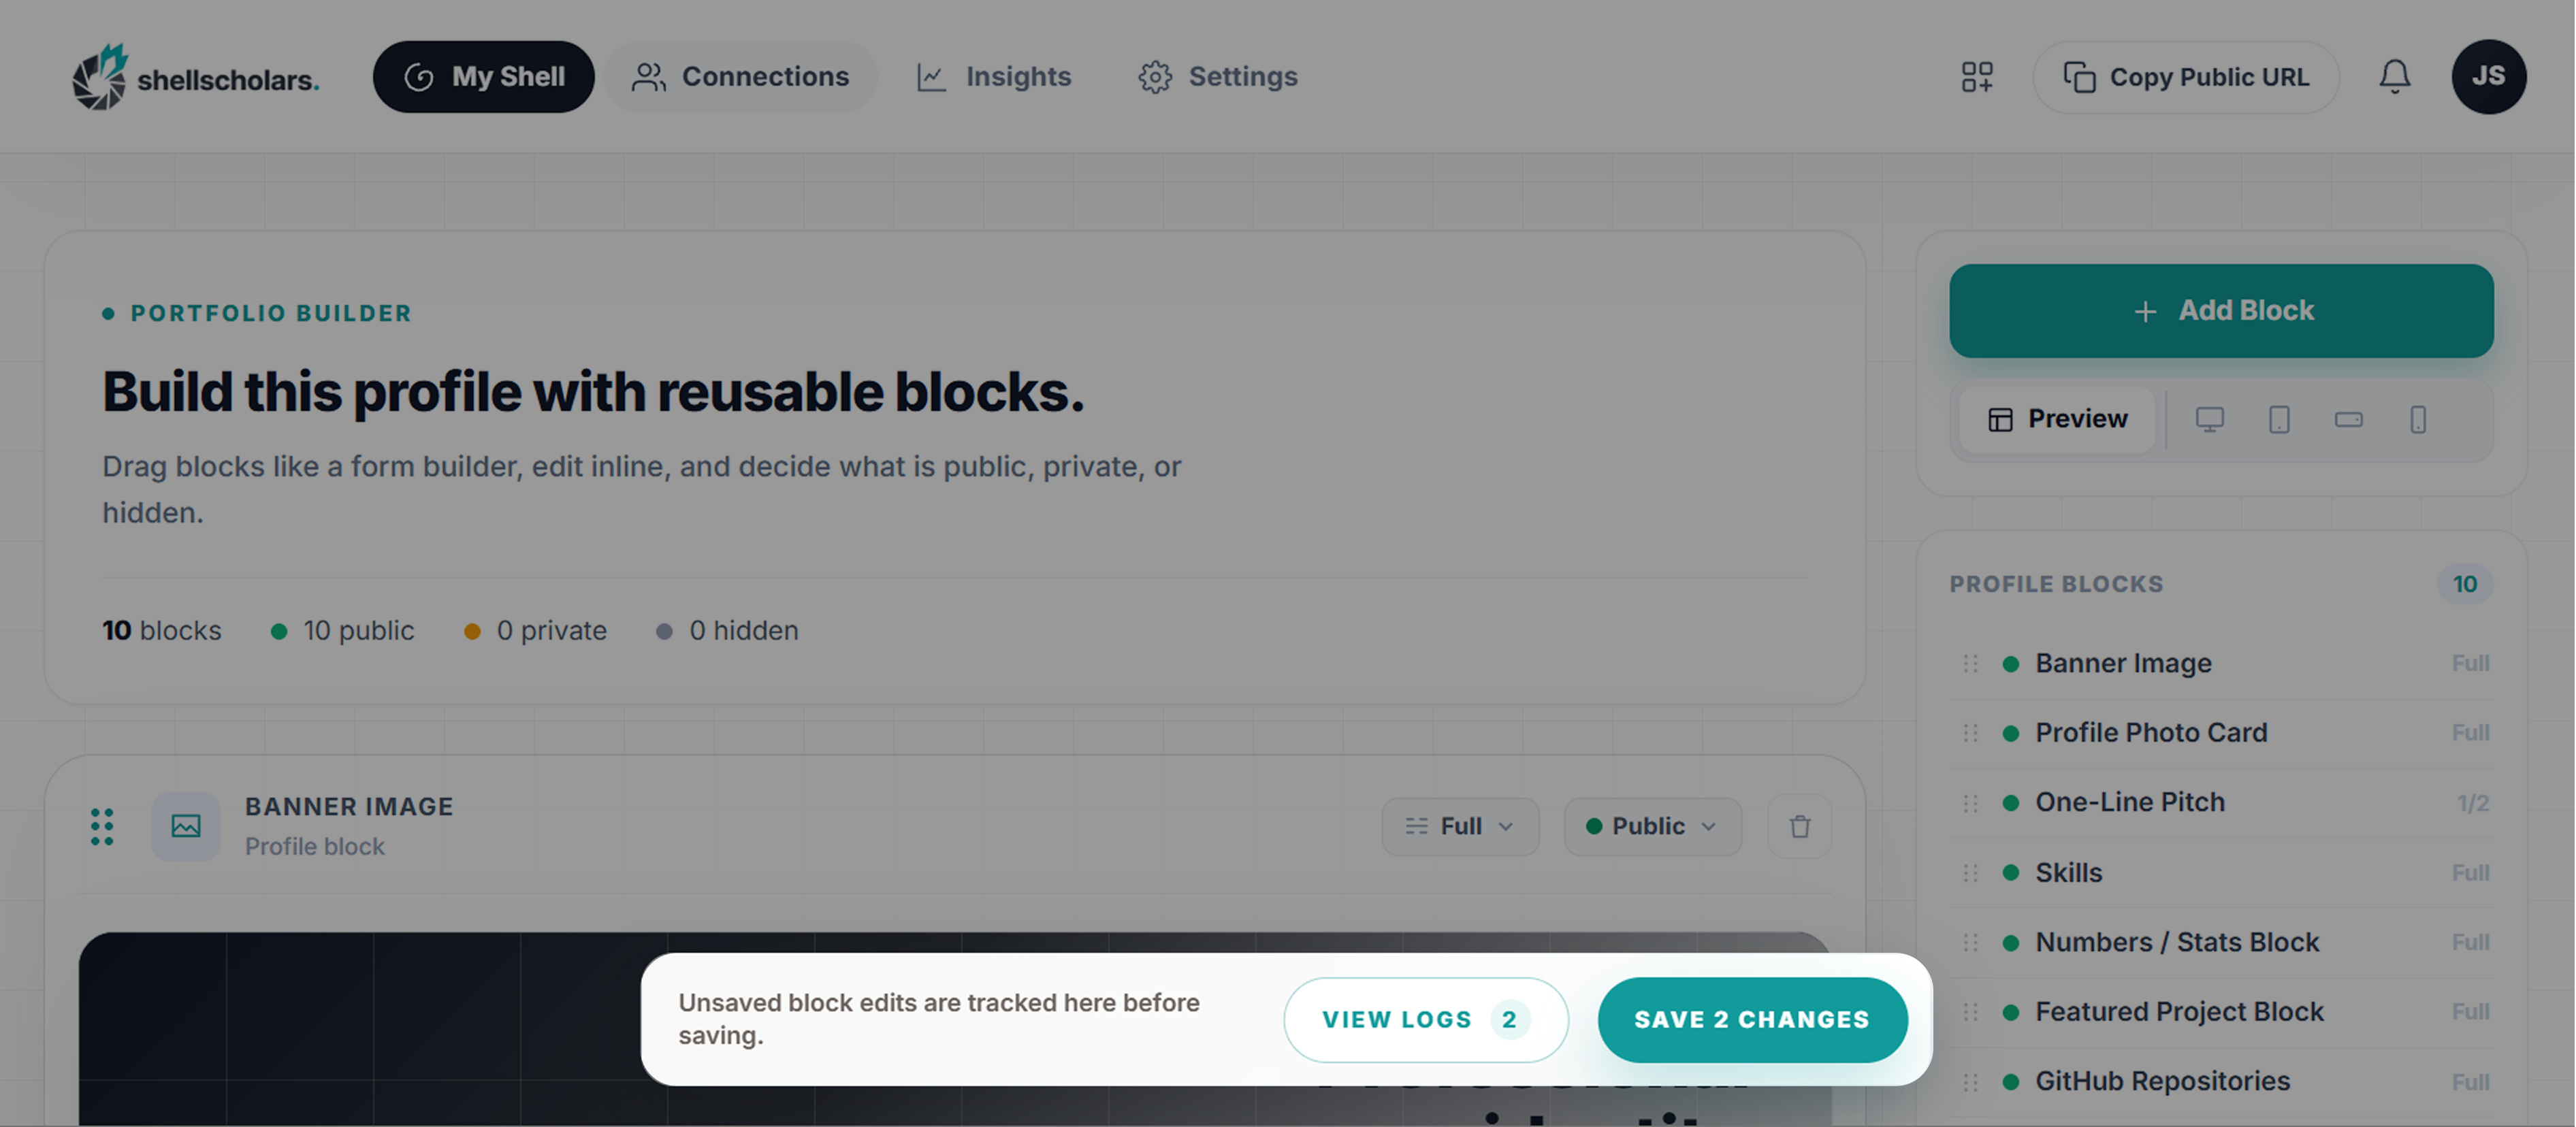This screenshot has height=1127, width=2576.
Task: Delete the Banner Image block
Action: (1799, 827)
